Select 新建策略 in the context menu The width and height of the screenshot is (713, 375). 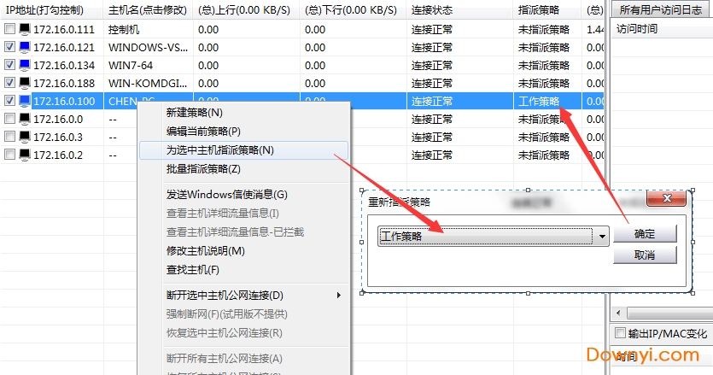pyautogui.click(x=195, y=113)
